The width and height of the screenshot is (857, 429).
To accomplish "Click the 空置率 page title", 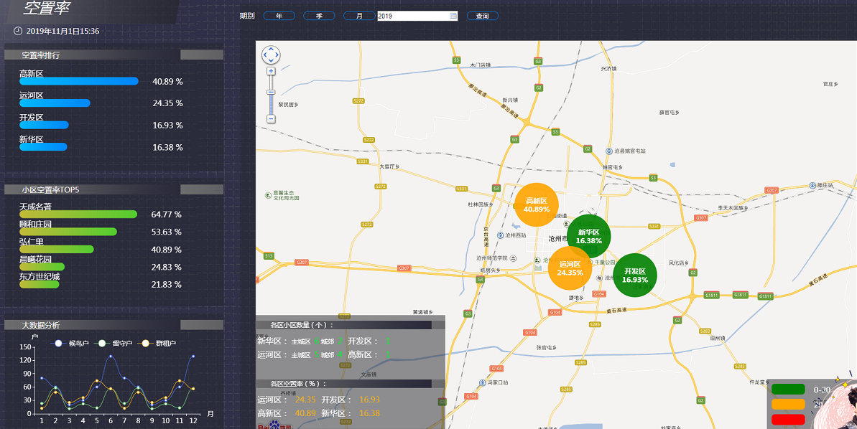I will (x=47, y=8).
